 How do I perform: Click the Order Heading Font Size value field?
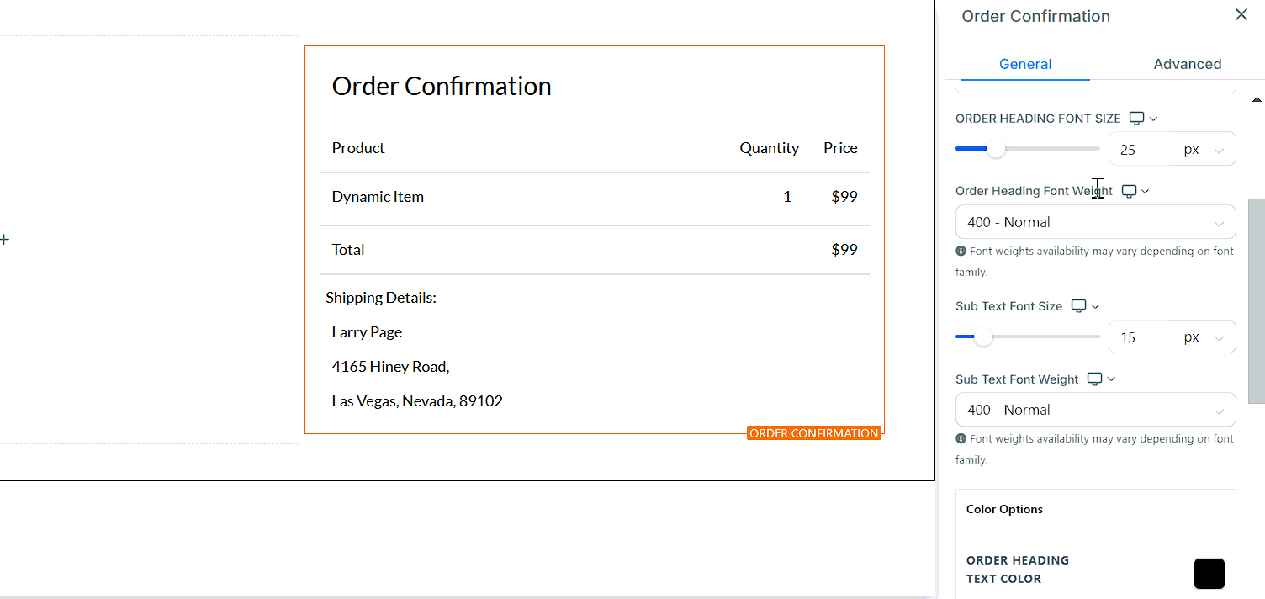1140,150
